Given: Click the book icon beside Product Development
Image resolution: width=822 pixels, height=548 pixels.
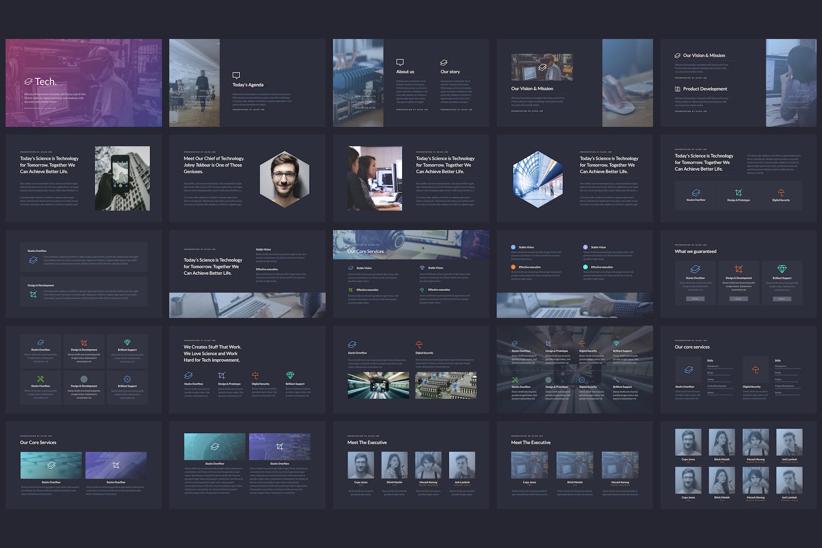Looking at the screenshot, I should point(677,89).
